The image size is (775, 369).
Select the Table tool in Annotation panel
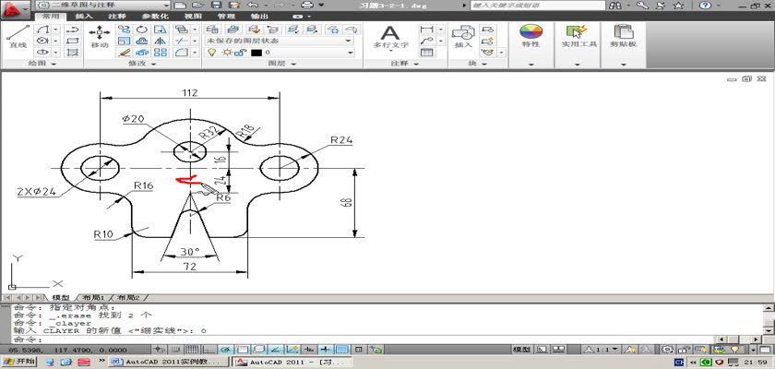click(x=426, y=52)
